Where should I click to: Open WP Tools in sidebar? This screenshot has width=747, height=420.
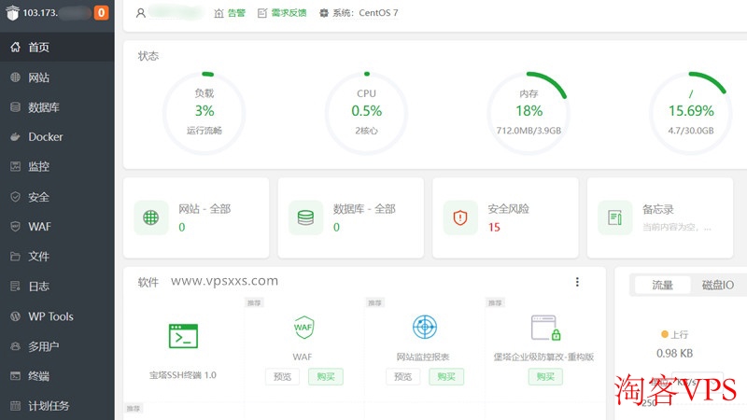[x=57, y=316]
